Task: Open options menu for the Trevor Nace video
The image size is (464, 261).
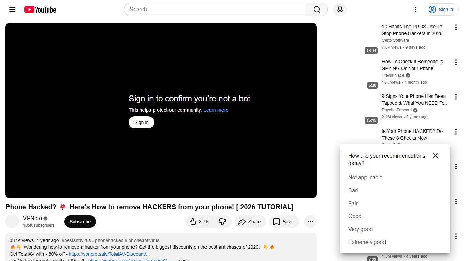Action: pyautogui.click(x=456, y=62)
